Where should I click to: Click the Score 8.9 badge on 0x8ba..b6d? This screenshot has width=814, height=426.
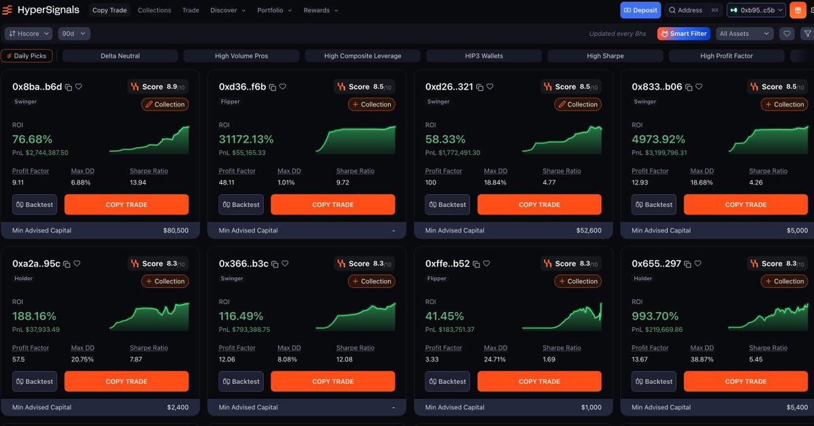tap(158, 87)
